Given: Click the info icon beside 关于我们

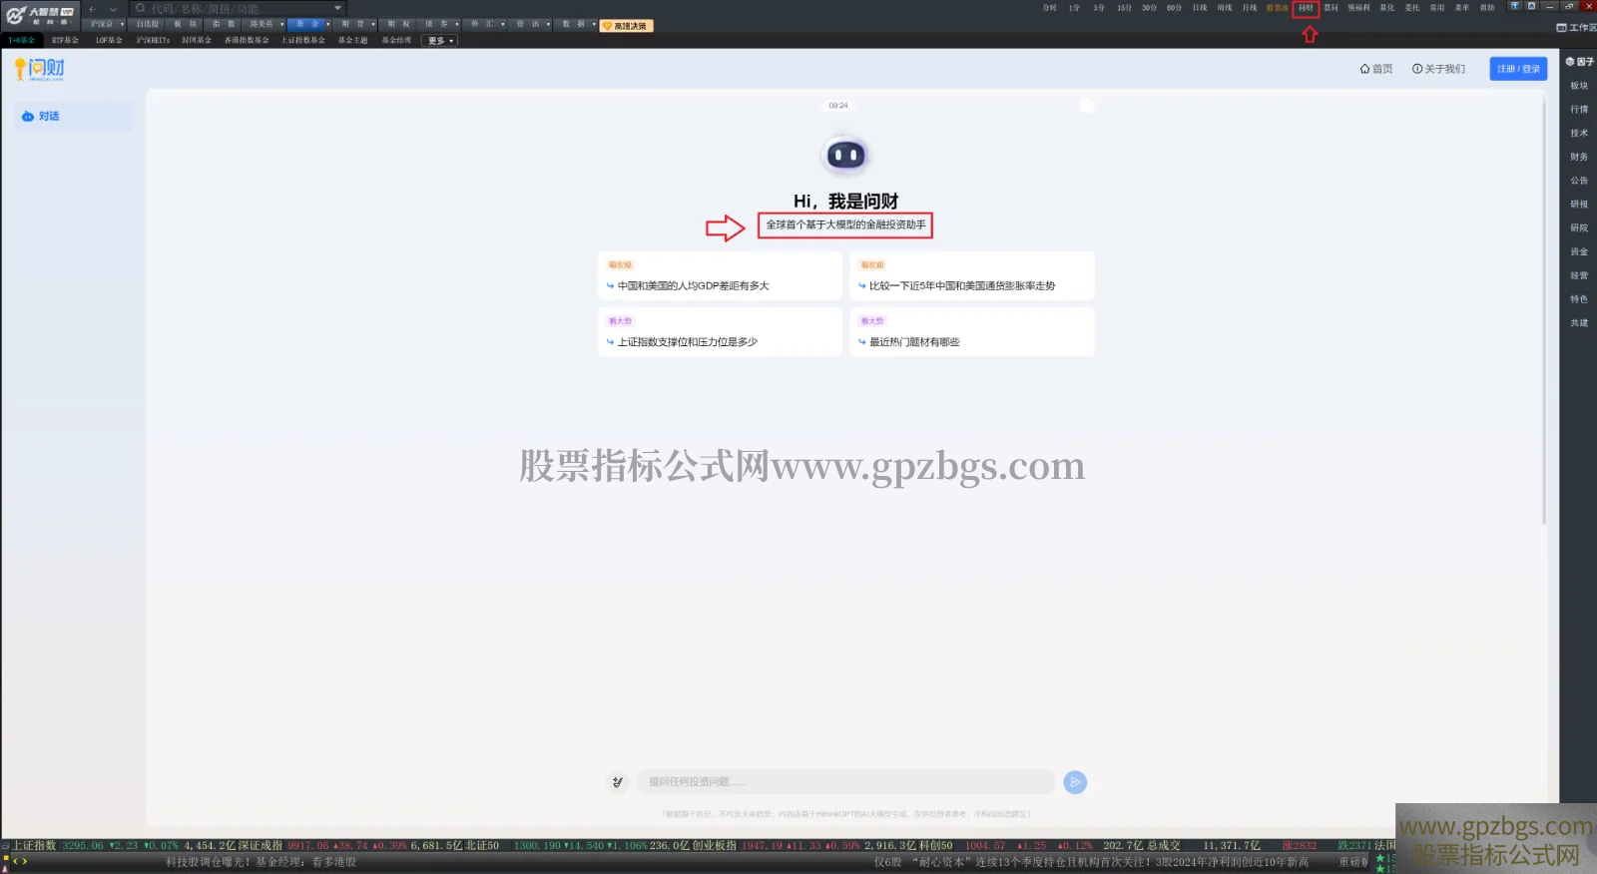Looking at the screenshot, I should click(x=1417, y=69).
